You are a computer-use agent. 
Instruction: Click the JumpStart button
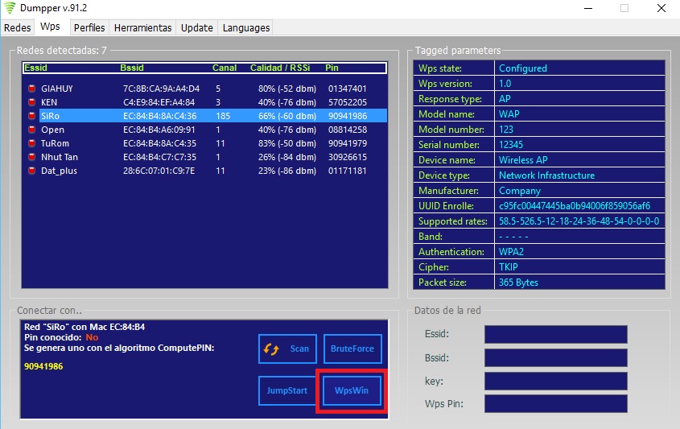coord(287,390)
